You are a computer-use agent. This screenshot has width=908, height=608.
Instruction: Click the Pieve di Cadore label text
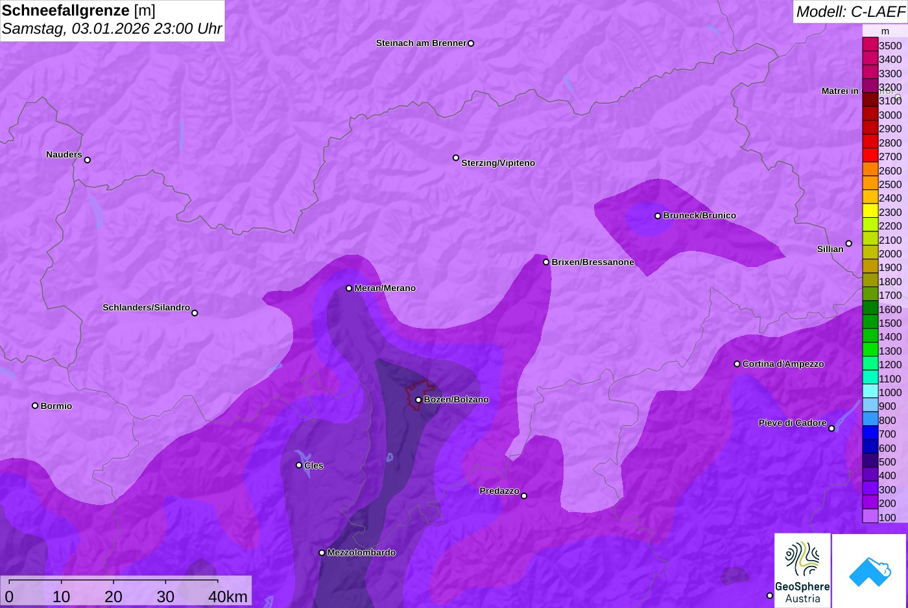793,423
